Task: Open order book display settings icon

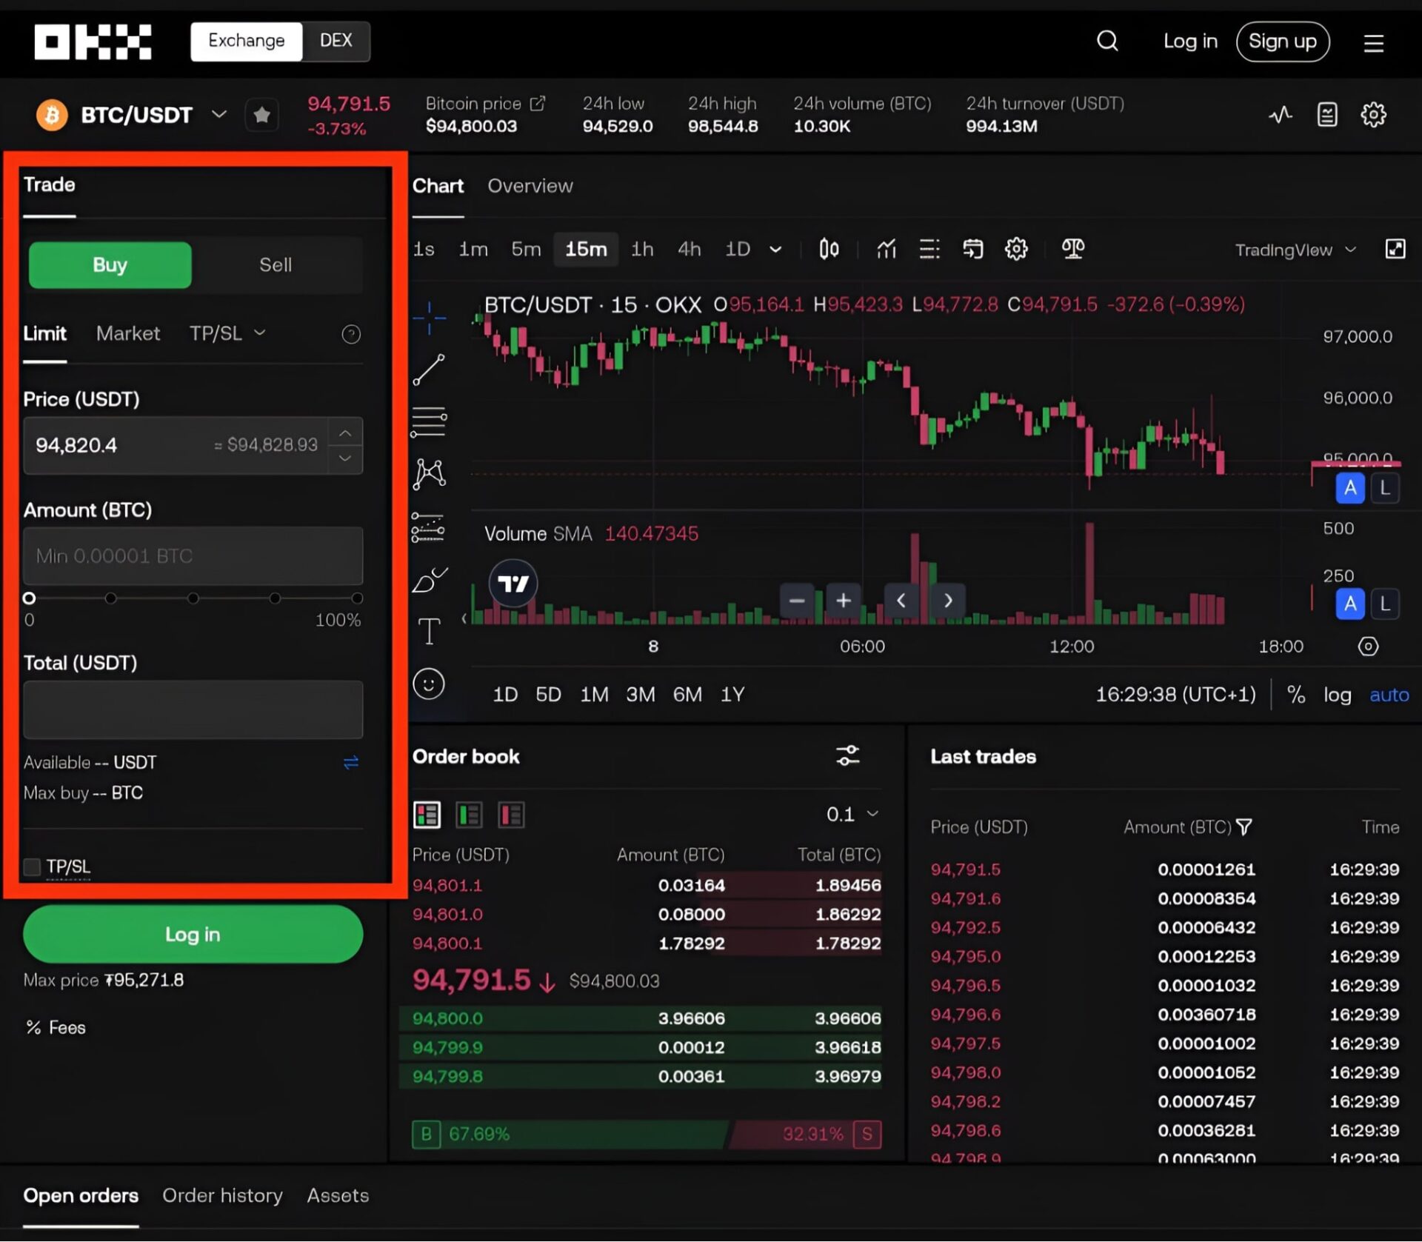Action: [847, 756]
